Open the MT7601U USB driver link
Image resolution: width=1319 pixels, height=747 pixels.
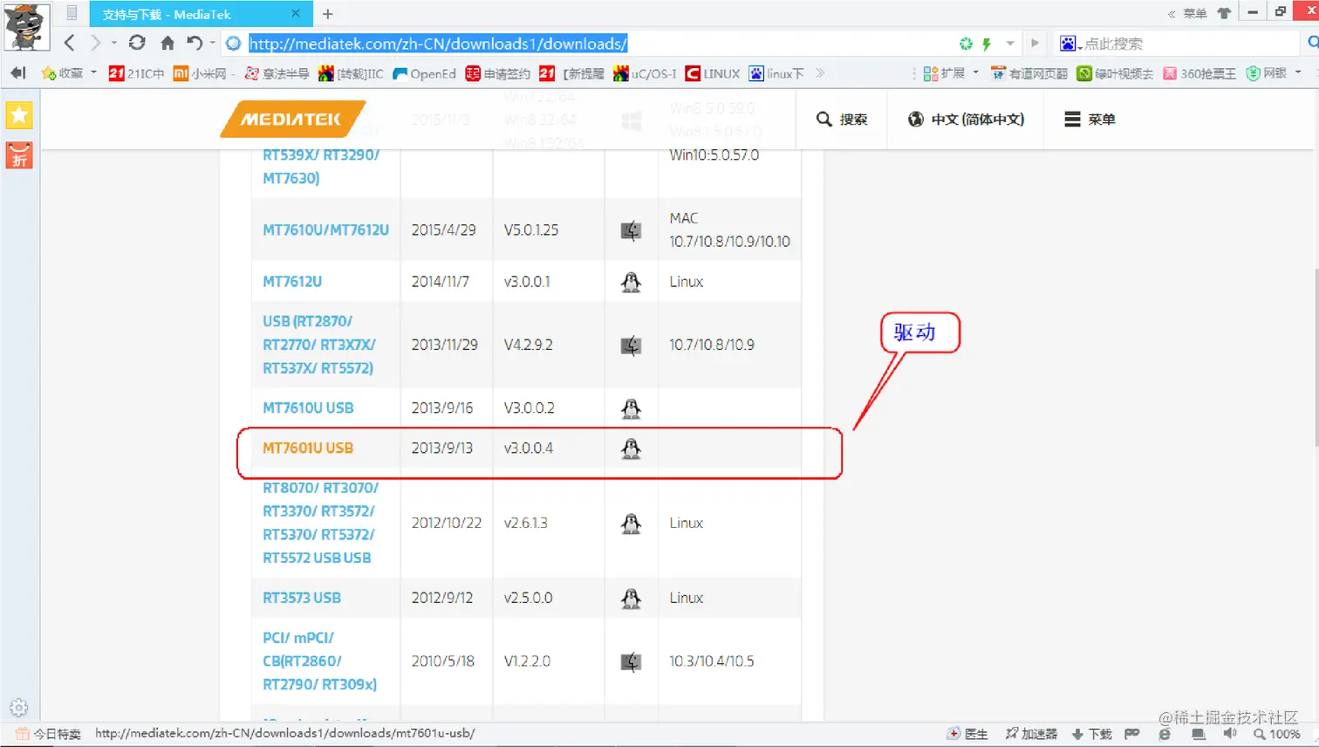[308, 448]
